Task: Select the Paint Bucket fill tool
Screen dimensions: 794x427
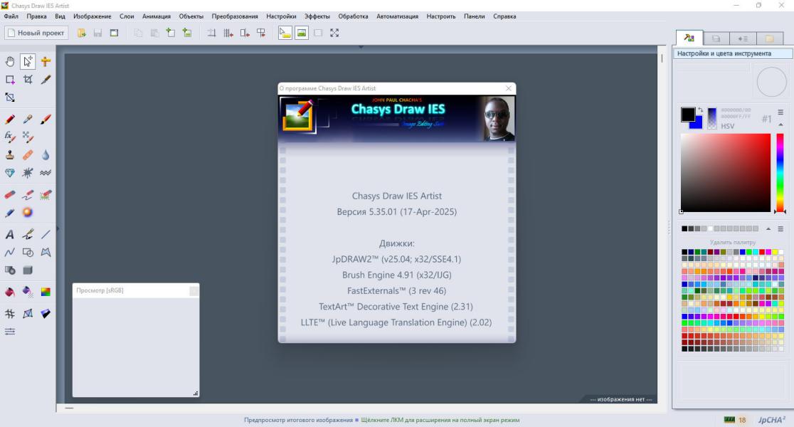Action: click(10, 292)
